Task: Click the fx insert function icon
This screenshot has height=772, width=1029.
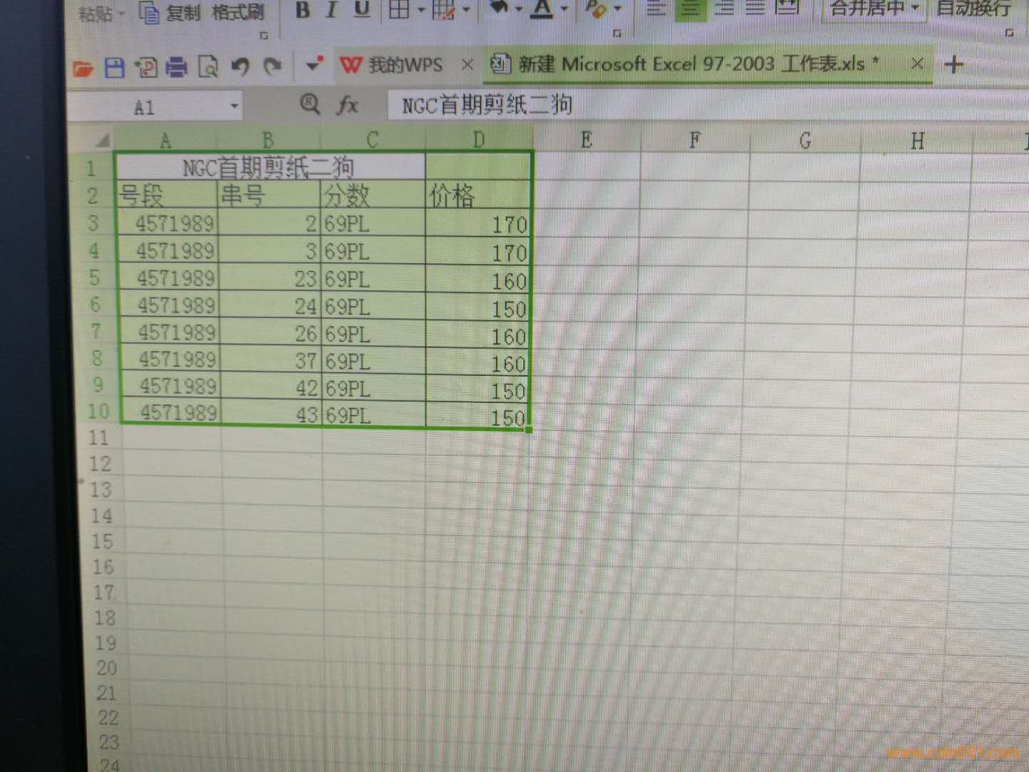Action: pyautogui.click(x=347, y=106)
